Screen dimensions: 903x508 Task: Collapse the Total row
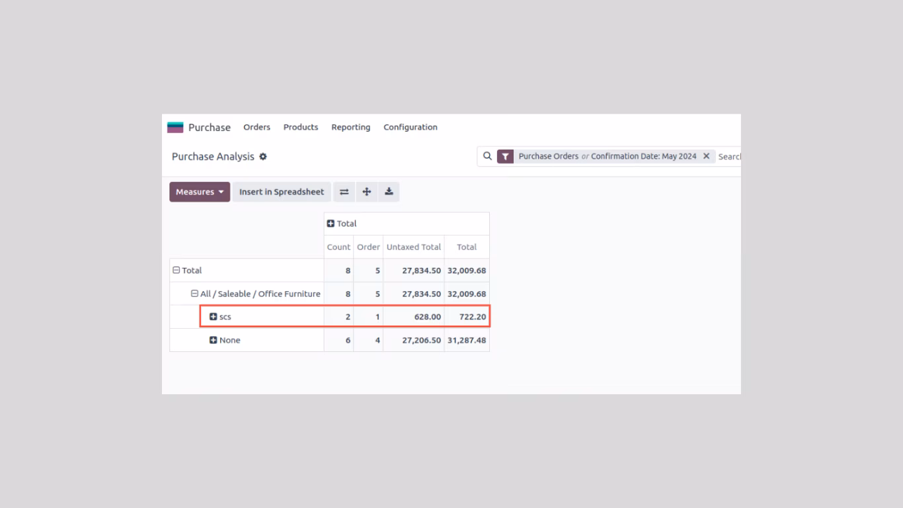187,271
